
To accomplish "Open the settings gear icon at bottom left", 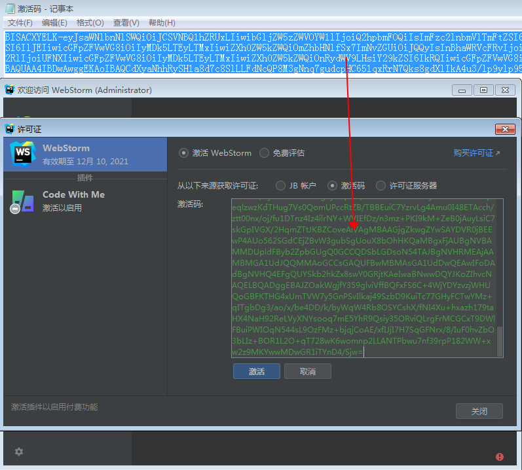I will pyautogui.click(x=19, y=452).
